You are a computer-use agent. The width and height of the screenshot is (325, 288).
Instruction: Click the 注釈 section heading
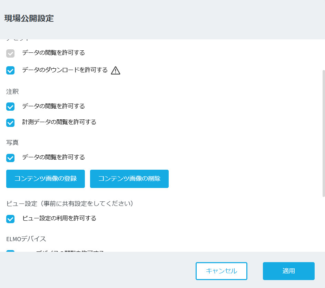pyautogui.click(x=12, y=92)
